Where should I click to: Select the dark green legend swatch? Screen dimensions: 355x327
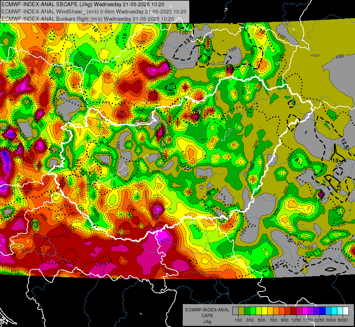[x=247, y=311]
